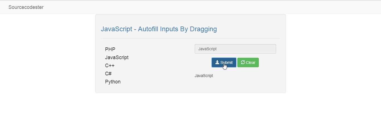381x130 pixels.
Task: Open the Sourcecodester brand link
Action: tap(26, 7)
